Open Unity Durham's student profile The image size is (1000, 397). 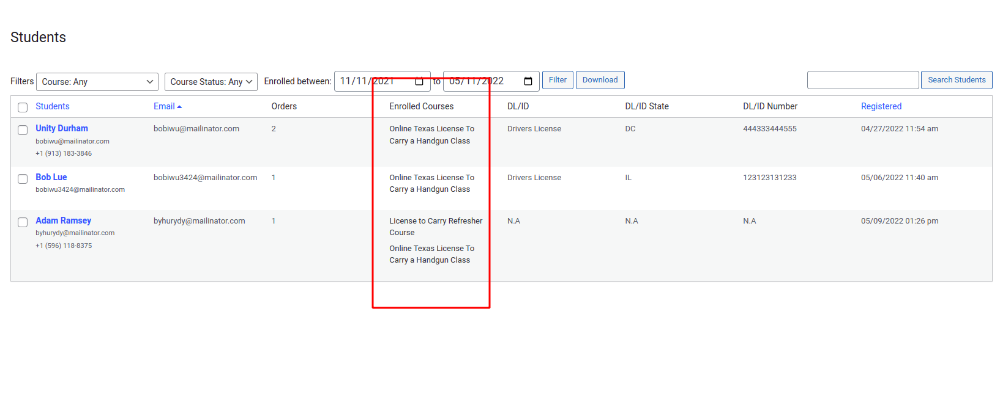62,128
